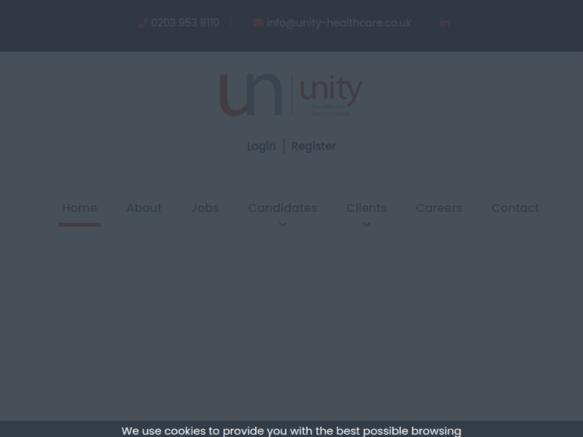Screen dimensions: 583x437
Task: Open the Clients menu item
Action: 366,208
